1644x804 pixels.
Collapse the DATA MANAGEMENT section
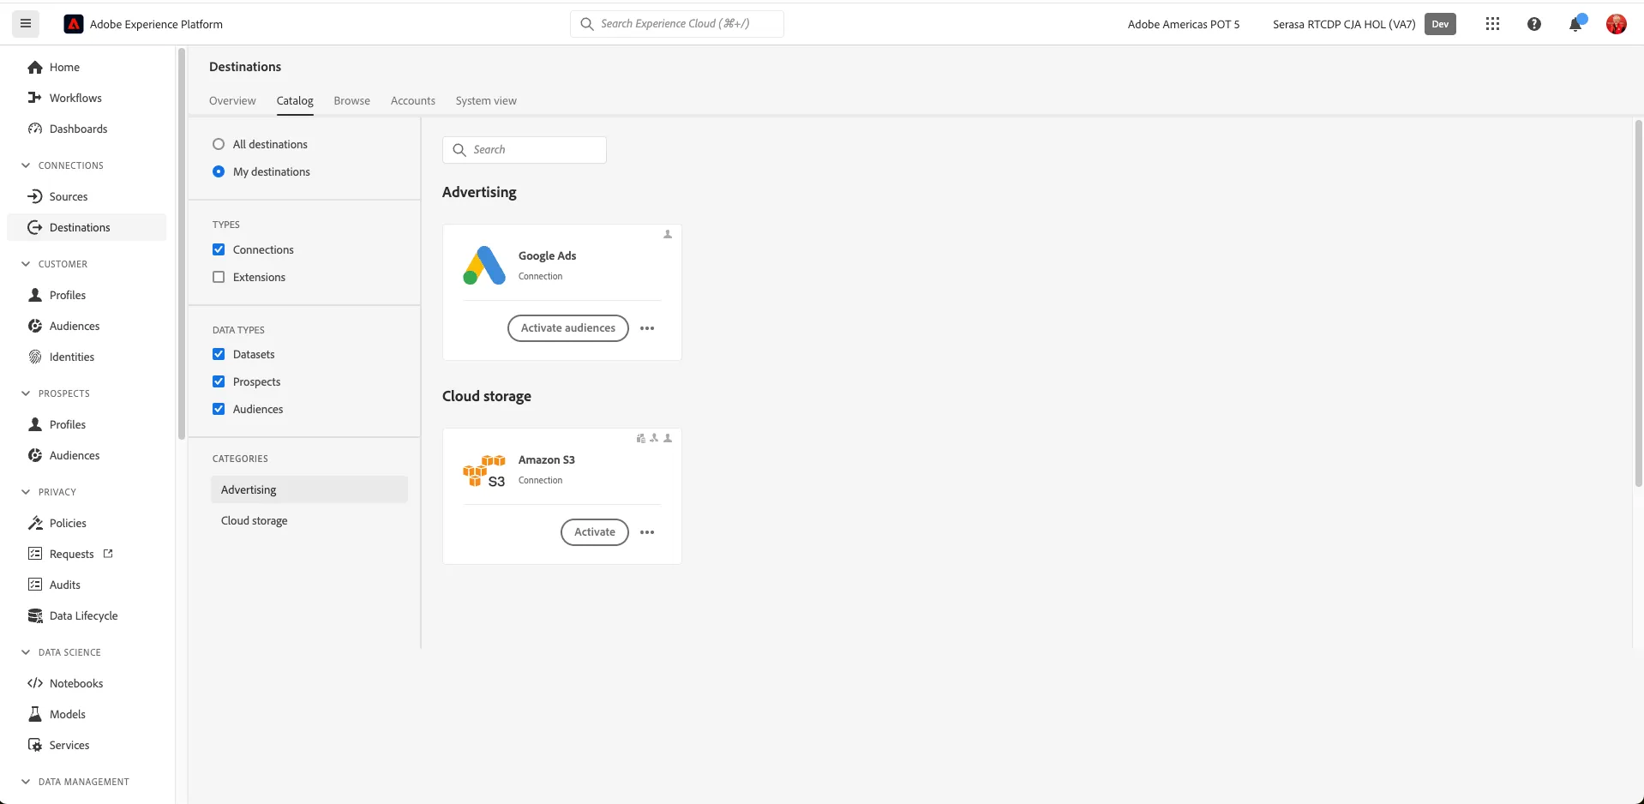(26, 782)
